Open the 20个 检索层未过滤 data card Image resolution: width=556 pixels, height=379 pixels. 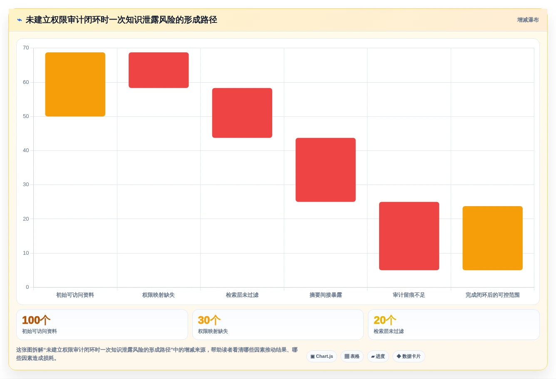tap(454, 325)
